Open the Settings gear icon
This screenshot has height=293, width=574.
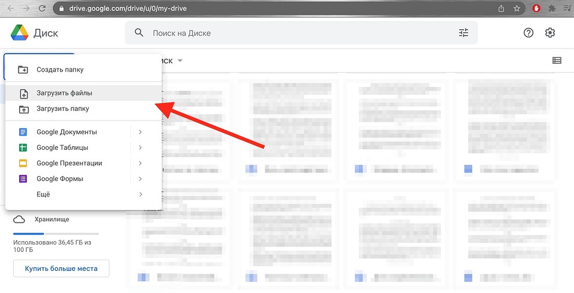[550, 33]
